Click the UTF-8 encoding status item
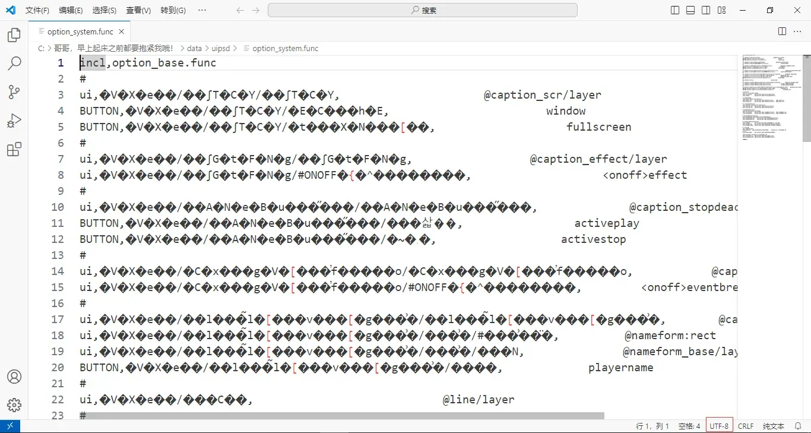 (x=719, y=426)
